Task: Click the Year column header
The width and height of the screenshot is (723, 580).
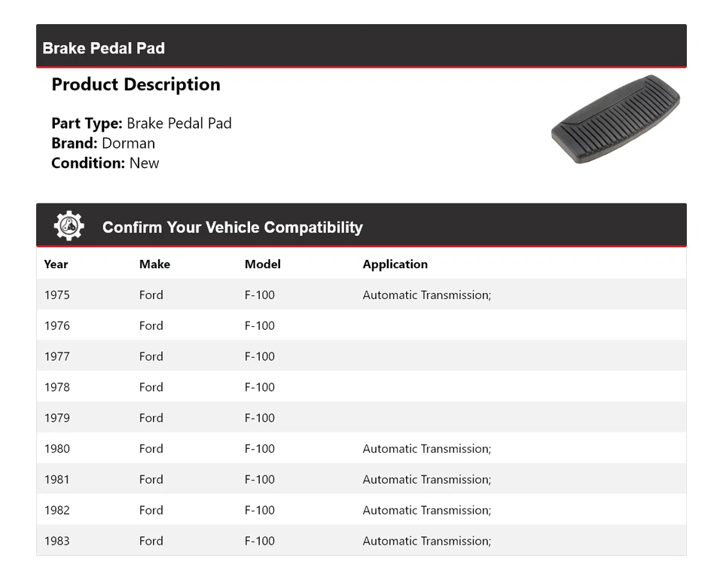Action: point(56,264)
